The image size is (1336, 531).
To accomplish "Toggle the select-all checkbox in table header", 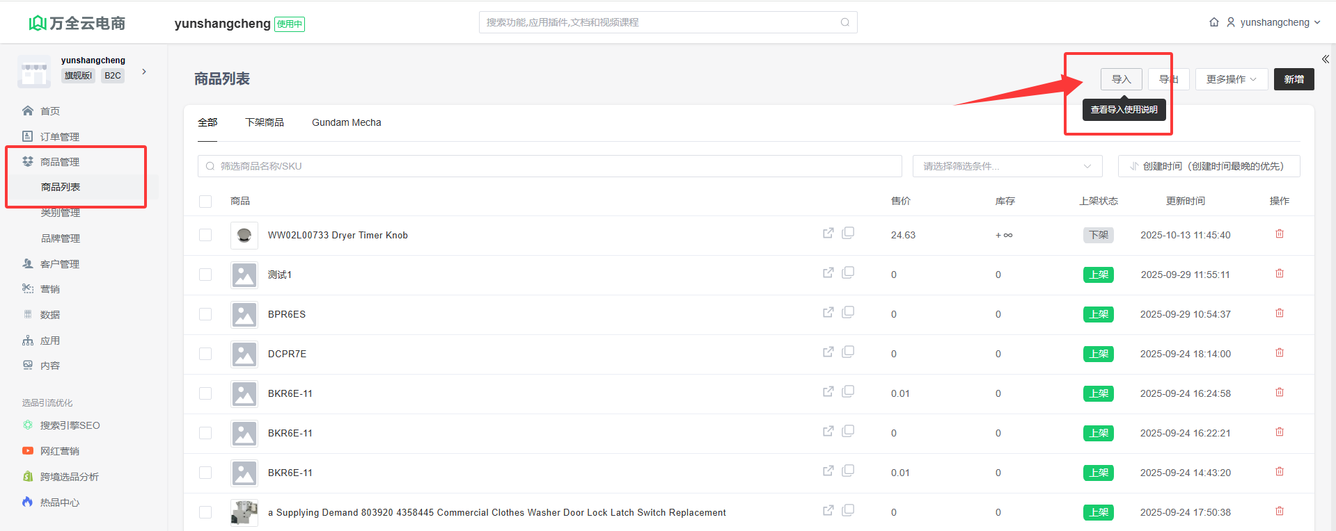I will [x=205, y=202].
